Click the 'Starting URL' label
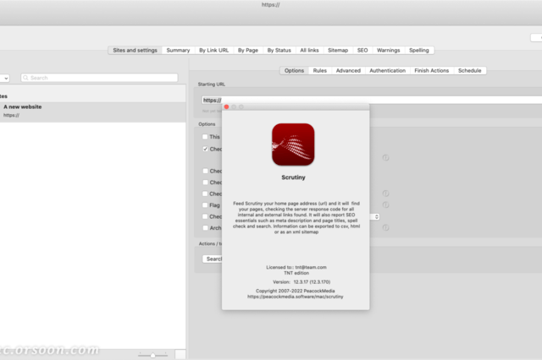 pos(211,85)
